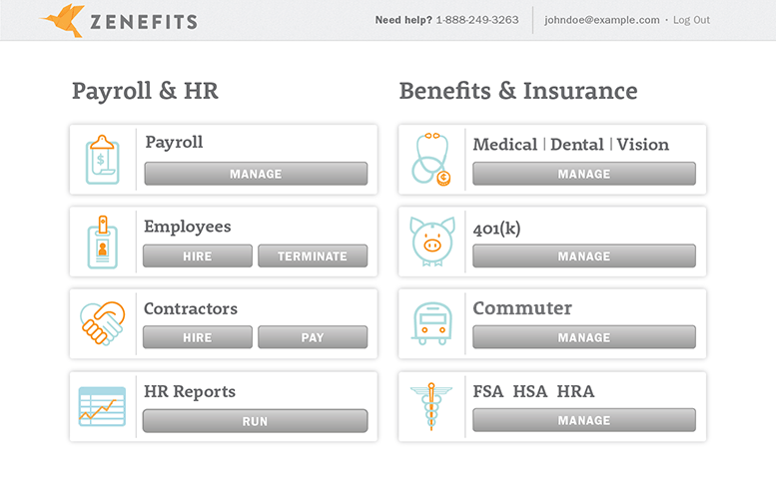776x494 pixels.
Task: Click the Employees ID badge icon
Action: pyautogui.click(x=103, y=243)
